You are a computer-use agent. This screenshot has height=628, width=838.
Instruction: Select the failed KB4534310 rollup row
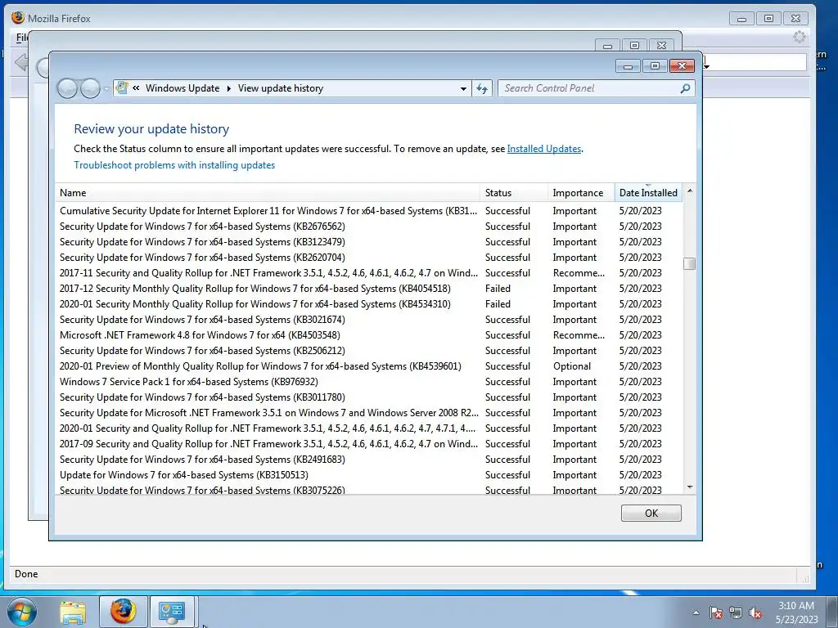[x=369, y=304]
